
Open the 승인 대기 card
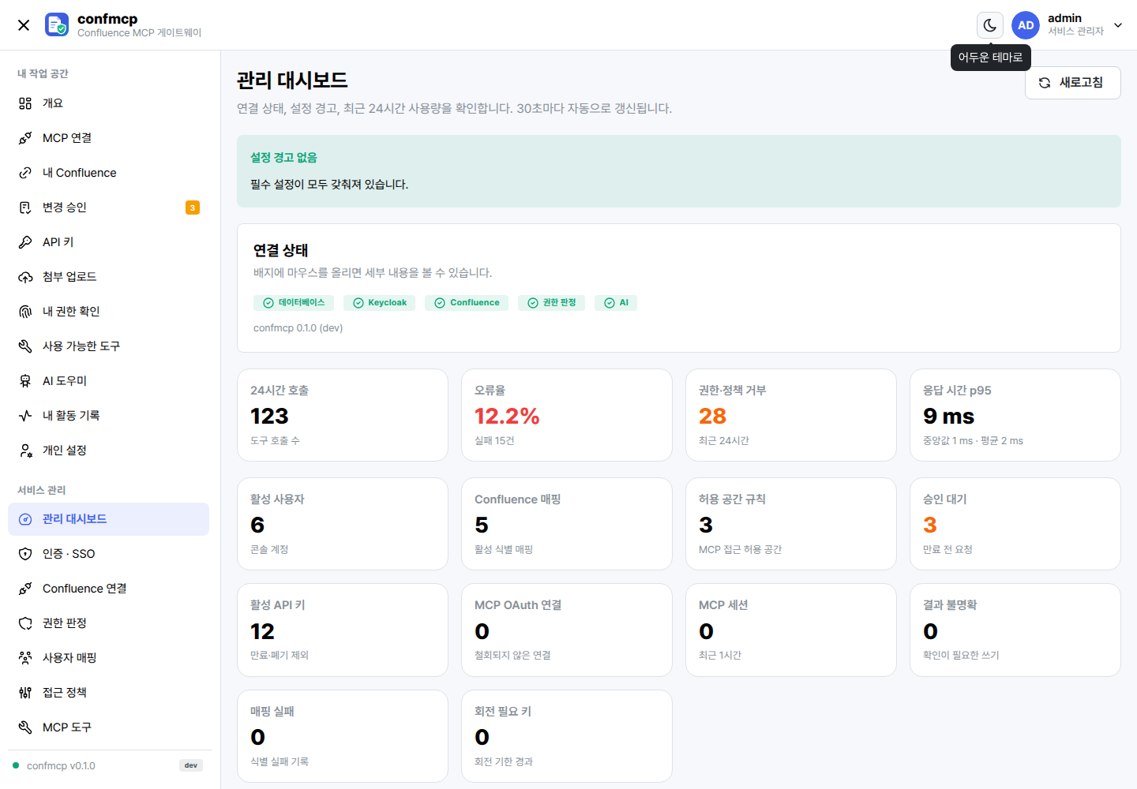click(1015, 524)
